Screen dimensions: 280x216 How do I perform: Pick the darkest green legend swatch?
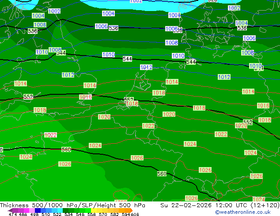pyautogui.click(x=65, y=210)
